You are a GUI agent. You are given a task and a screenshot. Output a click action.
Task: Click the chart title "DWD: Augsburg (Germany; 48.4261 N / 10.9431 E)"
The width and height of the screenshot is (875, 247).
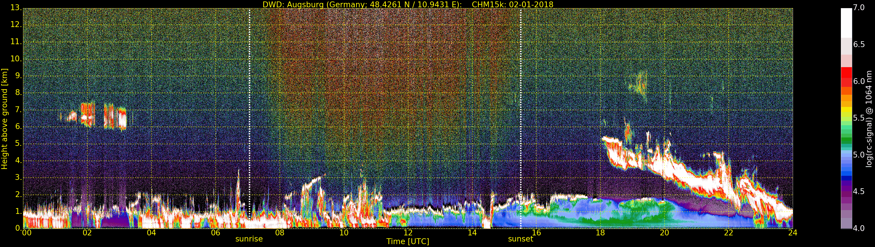click(x=362, y=4)
